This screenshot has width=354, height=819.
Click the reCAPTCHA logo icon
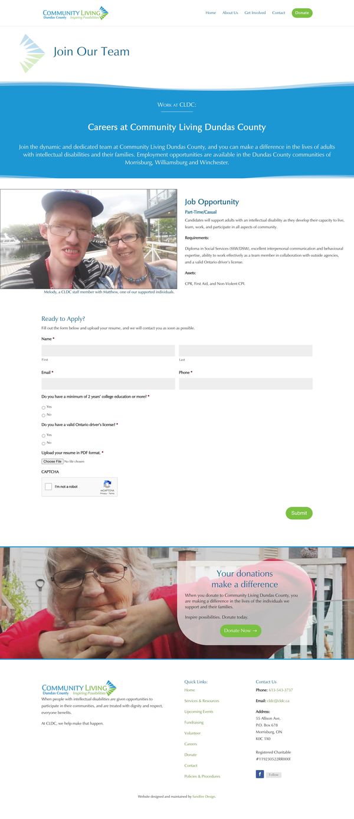(x=107, y=484)
